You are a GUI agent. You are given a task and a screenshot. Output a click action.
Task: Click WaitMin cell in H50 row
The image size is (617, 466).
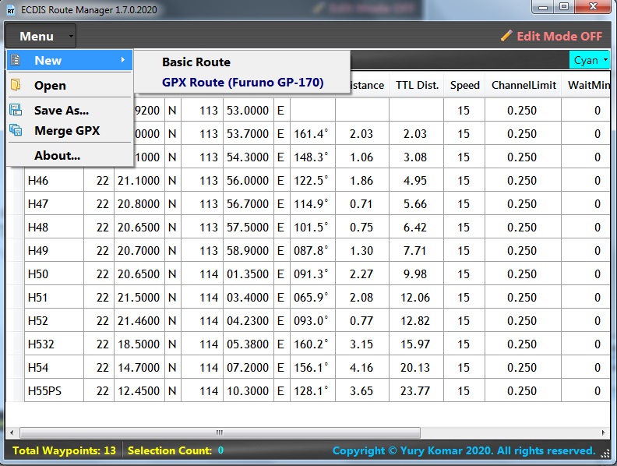[586, 274]
